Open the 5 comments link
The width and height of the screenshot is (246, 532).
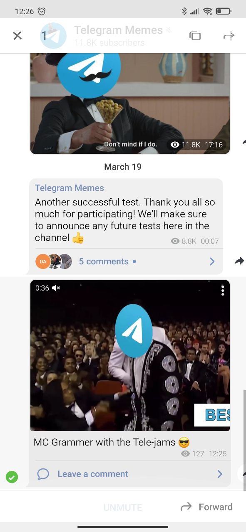[x=104, y=261]
